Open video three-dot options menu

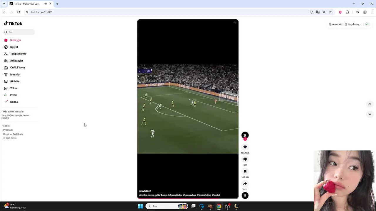[x=234, y=23]
